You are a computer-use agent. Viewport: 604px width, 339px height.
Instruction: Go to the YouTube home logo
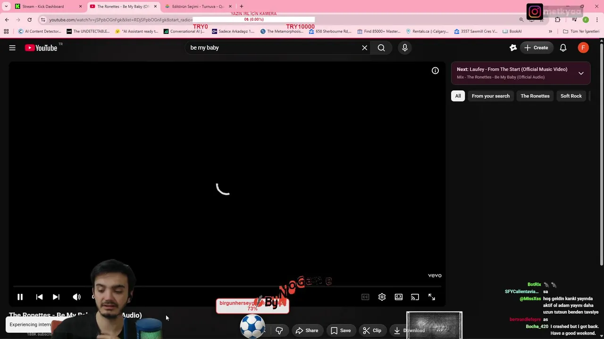[x=41, y=48]
